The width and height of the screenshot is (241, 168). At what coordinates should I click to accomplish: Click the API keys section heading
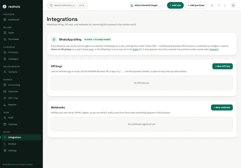click(x=56, y=66)
